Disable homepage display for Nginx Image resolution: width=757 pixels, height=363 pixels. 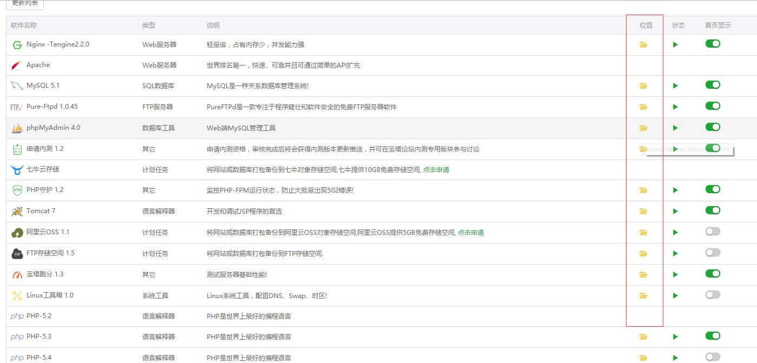coord(713,43)
